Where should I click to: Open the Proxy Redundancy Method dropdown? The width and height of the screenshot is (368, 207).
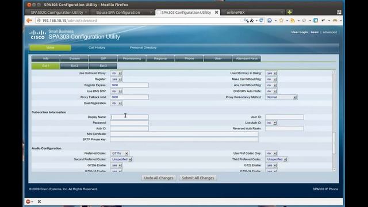(x=281, y=97)
